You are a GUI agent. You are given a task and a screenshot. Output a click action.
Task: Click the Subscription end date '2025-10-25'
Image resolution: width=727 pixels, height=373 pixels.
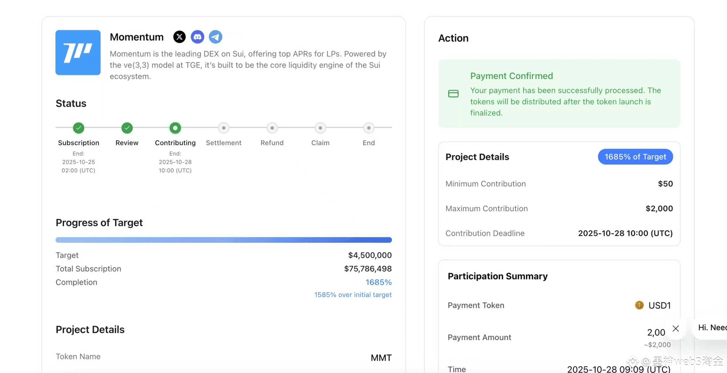click(78, 162)
